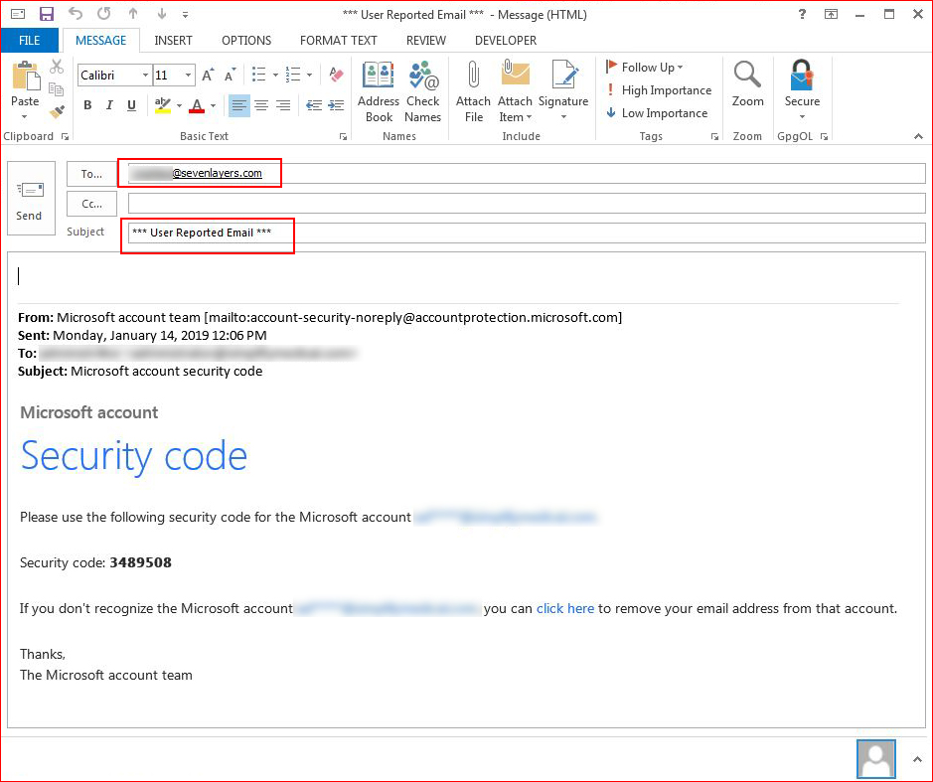
Task: Click the Save icon in quick access toolbar
Action: pyautogui.click(x=46, y=14)
